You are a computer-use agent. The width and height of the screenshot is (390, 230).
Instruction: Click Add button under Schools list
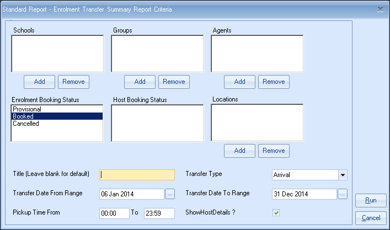[x=39, y=82]
